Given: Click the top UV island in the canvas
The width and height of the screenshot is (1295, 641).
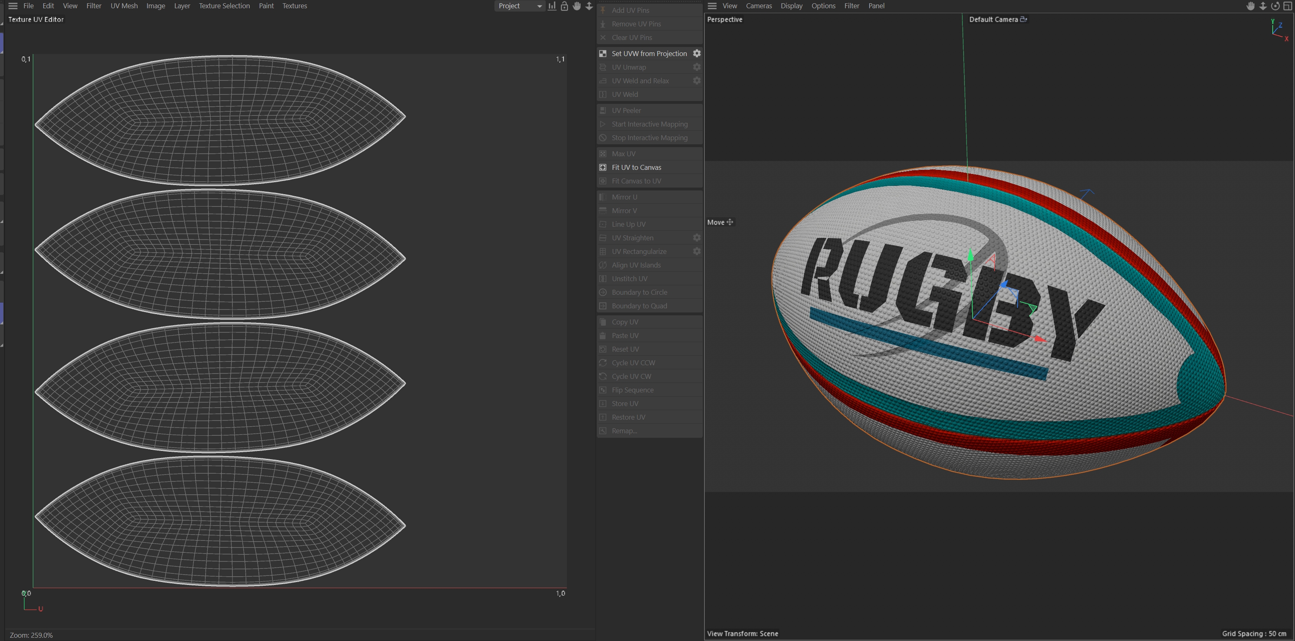Looking at the screenshot, I should point(220,120).
